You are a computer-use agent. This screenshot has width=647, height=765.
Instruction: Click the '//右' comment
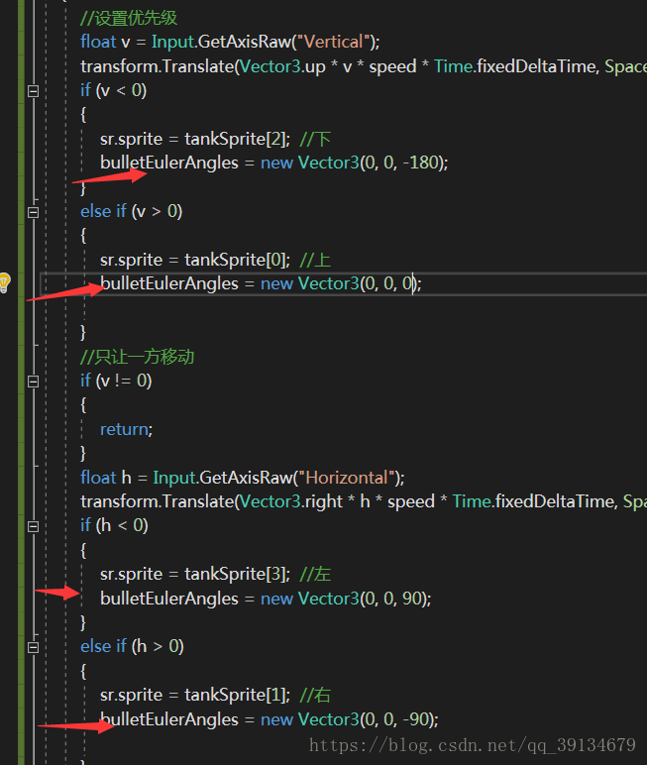pyautogui.click(x=315, y=696)
